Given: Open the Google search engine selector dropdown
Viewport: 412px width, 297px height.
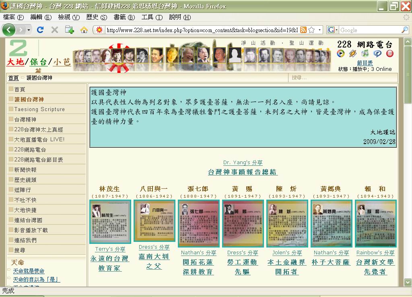Looking at the screenshot, I should click(332, 30).
